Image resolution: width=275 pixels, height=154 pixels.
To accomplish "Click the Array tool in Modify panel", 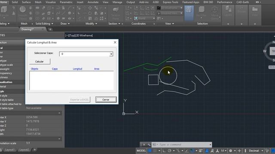I will pos(101,18).
